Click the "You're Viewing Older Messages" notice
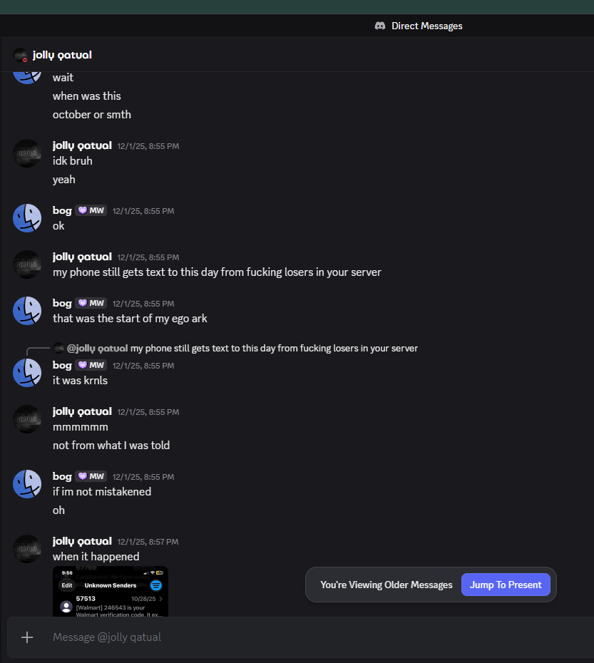This screenshot has height=663, width=594. (x=386, y=585)
